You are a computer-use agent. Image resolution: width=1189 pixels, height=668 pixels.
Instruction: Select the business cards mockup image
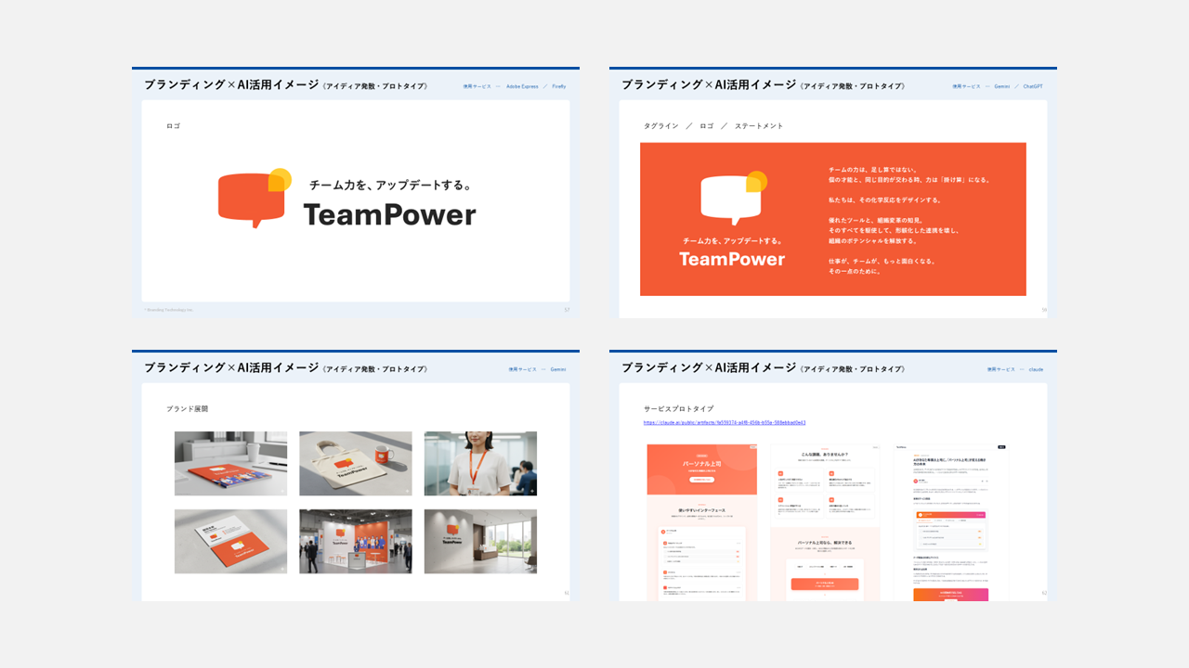pyautogui.click(x=230, y=541)
